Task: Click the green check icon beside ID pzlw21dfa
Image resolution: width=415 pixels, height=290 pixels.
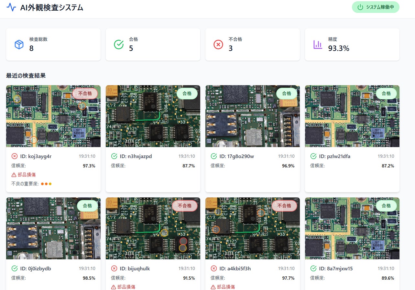Action: click(313, 156)
